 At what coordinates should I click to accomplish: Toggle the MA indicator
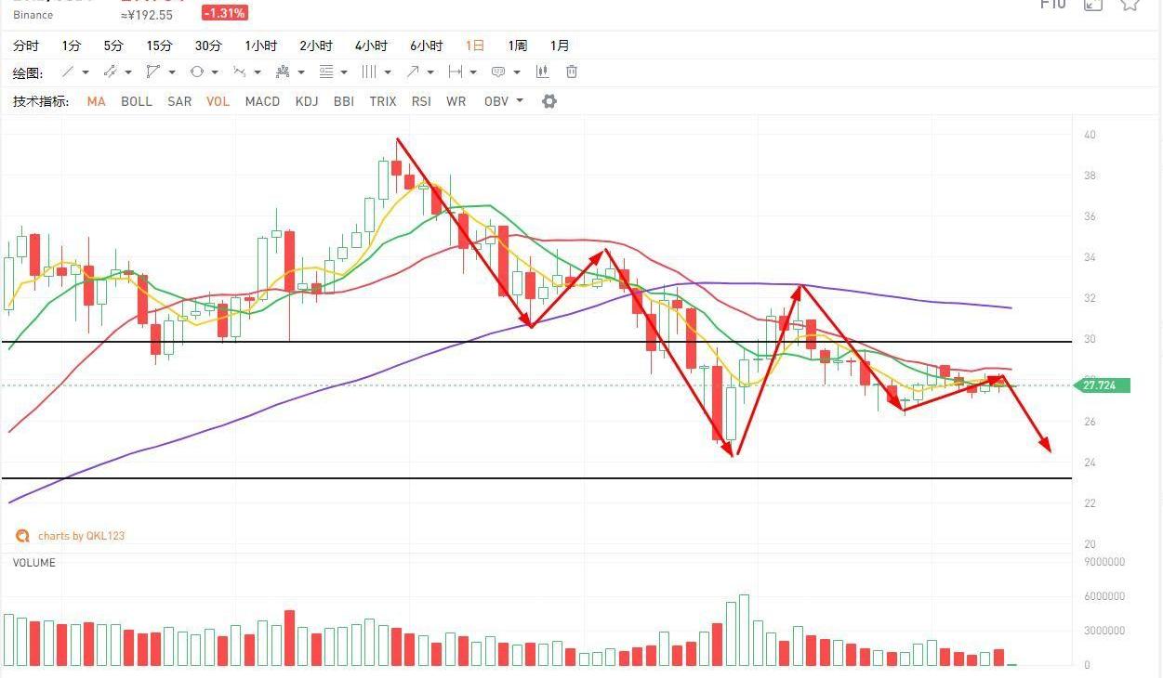(96, 101)
